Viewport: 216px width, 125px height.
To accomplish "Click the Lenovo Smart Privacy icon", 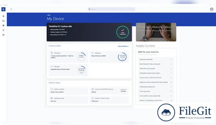I will tap(92, 98).
